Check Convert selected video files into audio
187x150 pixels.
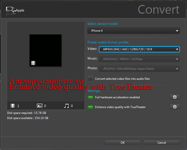click(90, 79)
